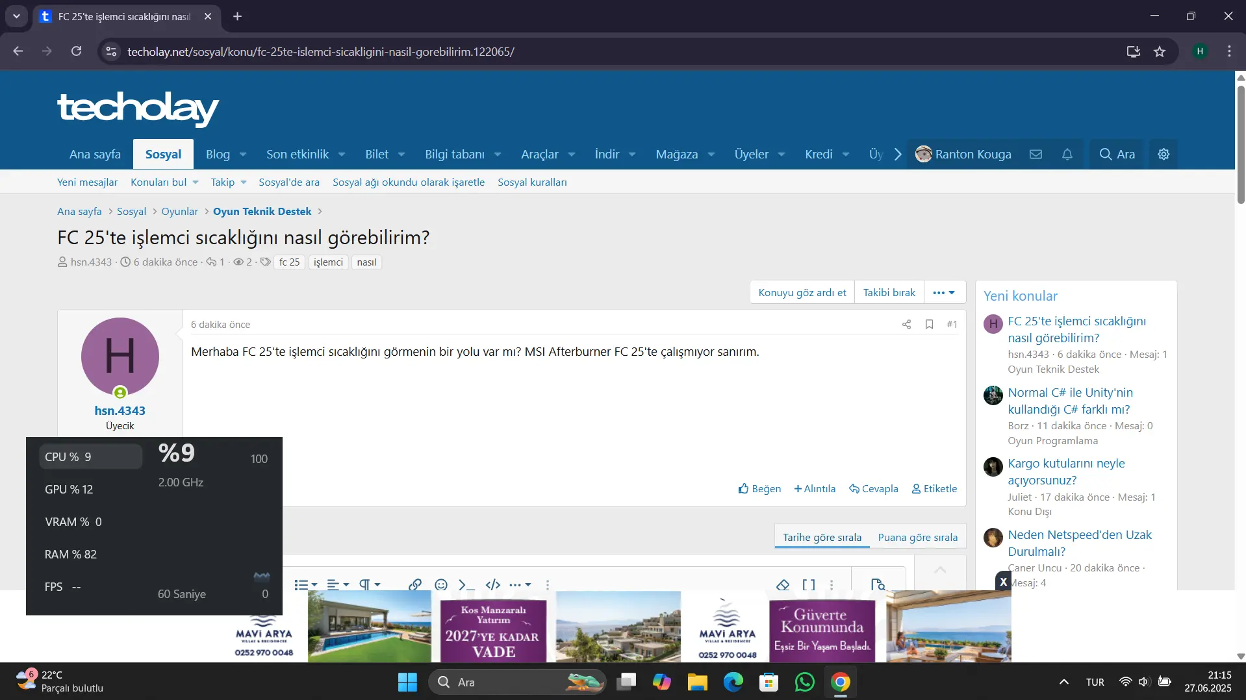Screen dimensions: 1246x700
Task: Click Konuyu göz ardı et button
Action: tap(802, 293)
